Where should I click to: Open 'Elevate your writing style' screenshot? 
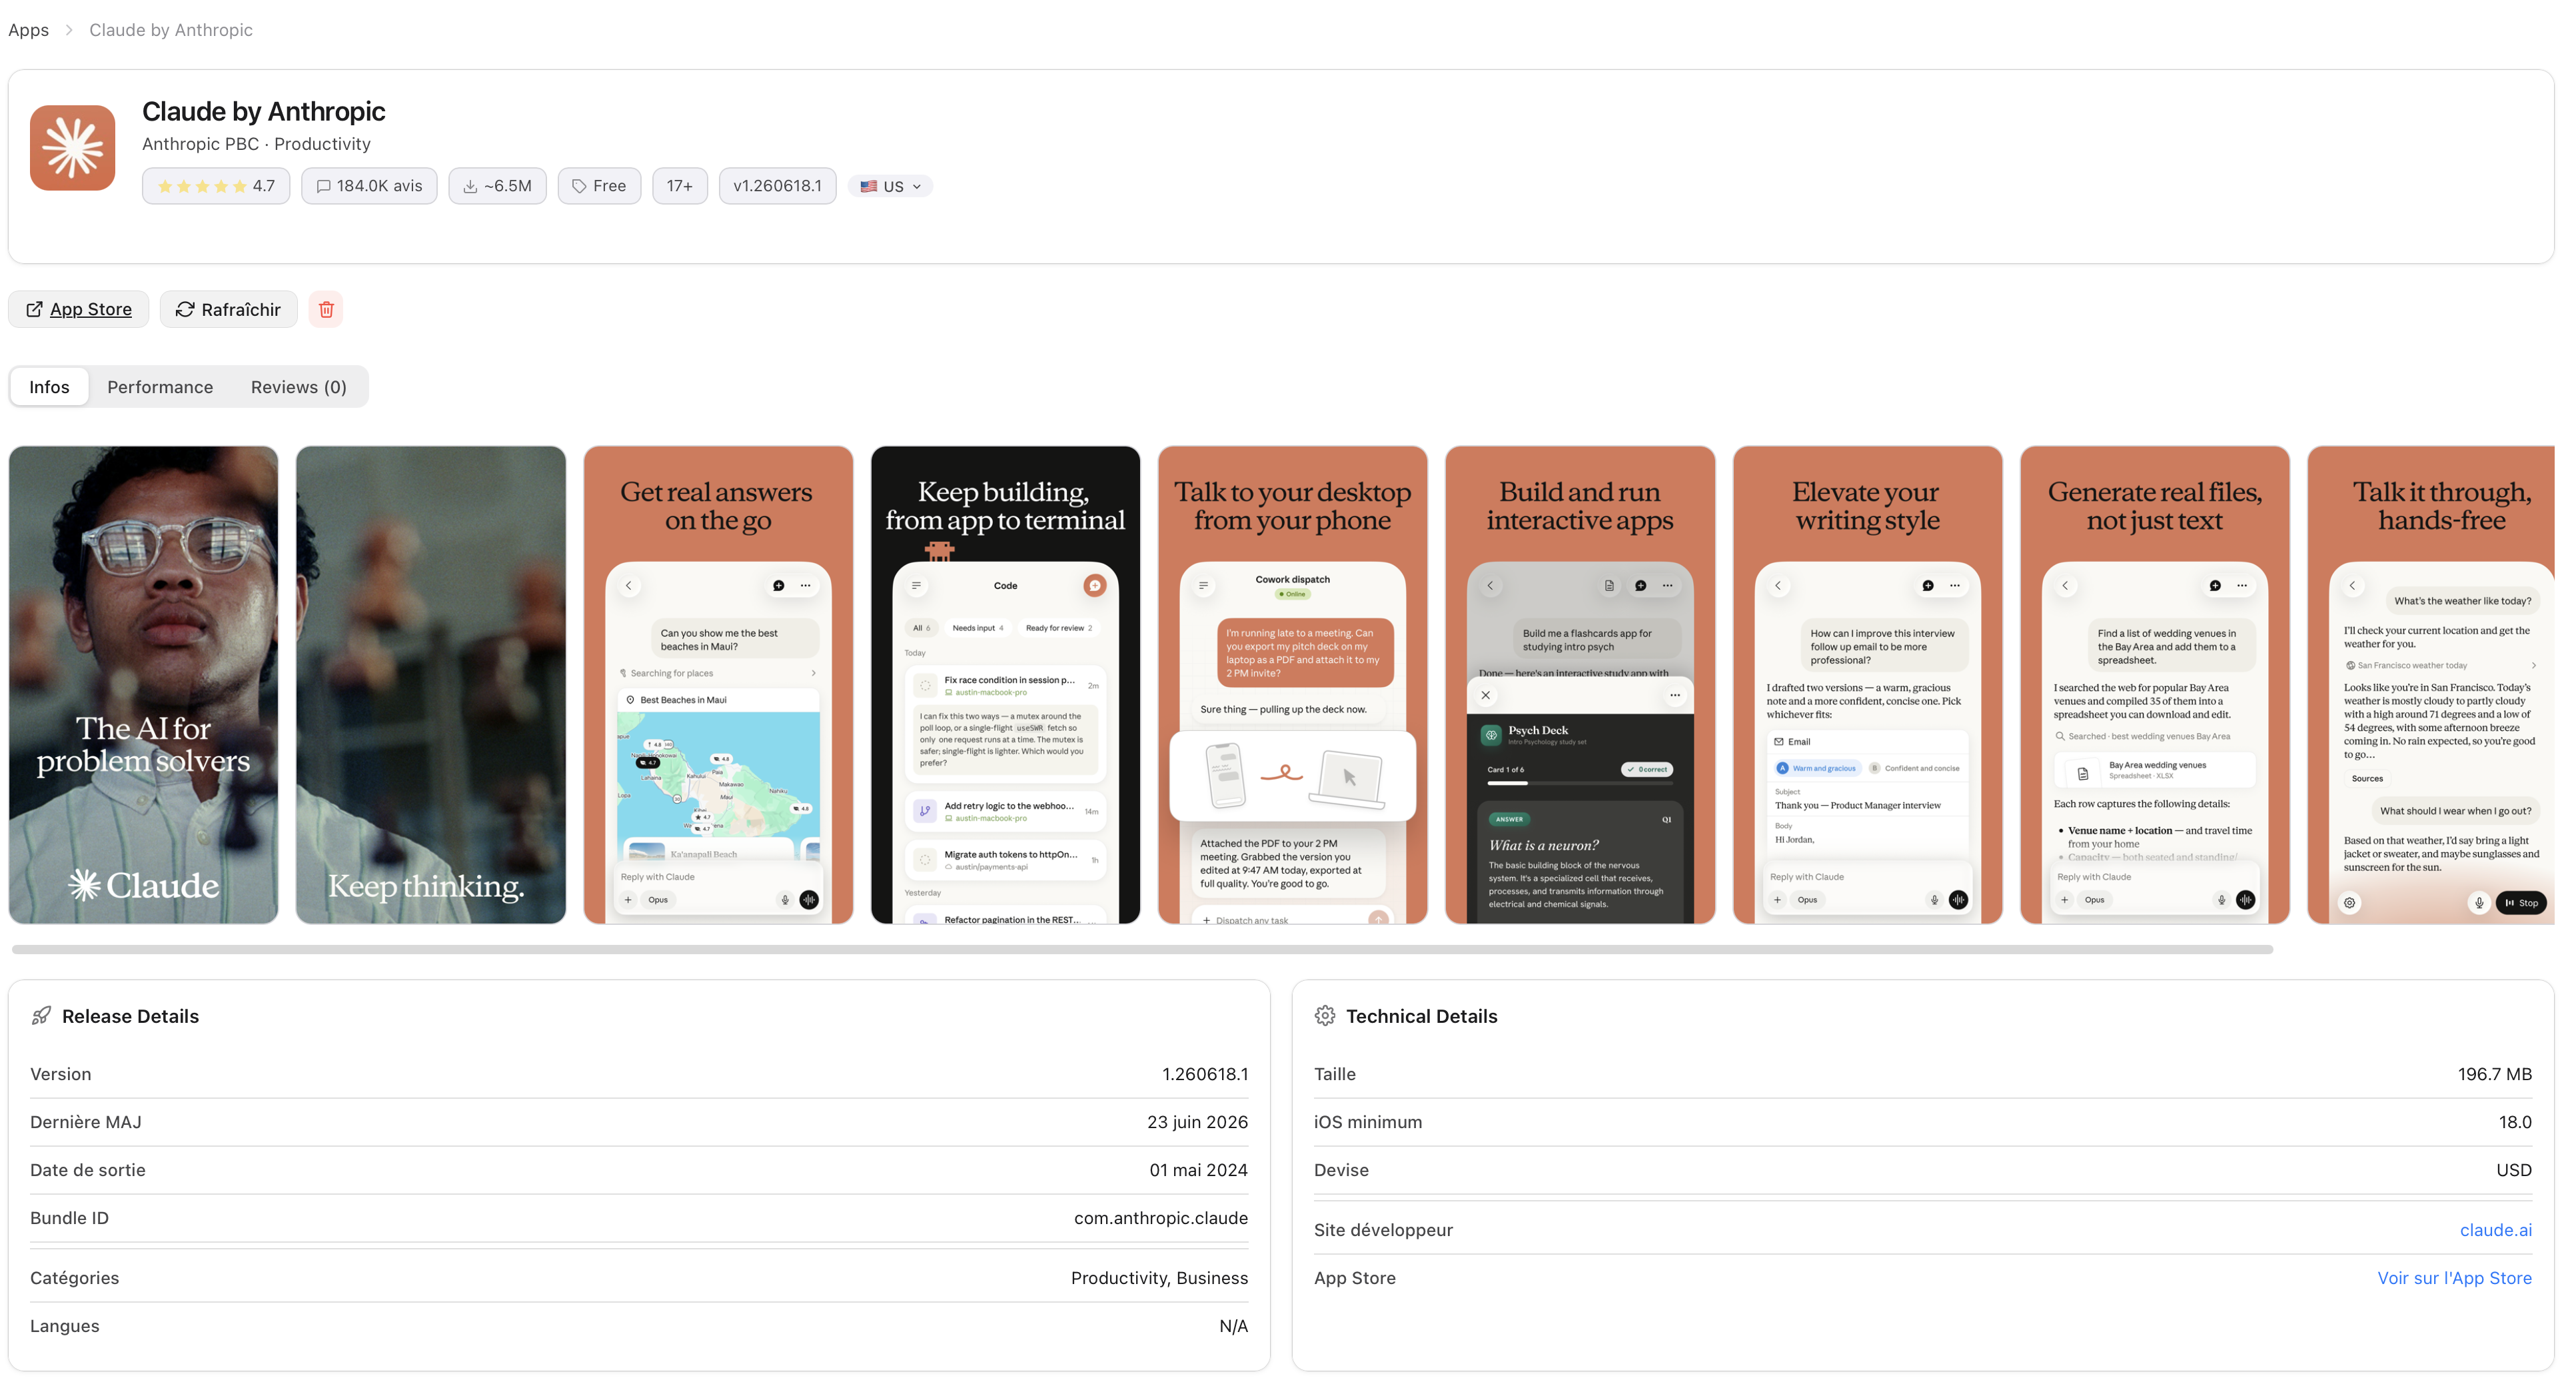tap(1867, 685)
